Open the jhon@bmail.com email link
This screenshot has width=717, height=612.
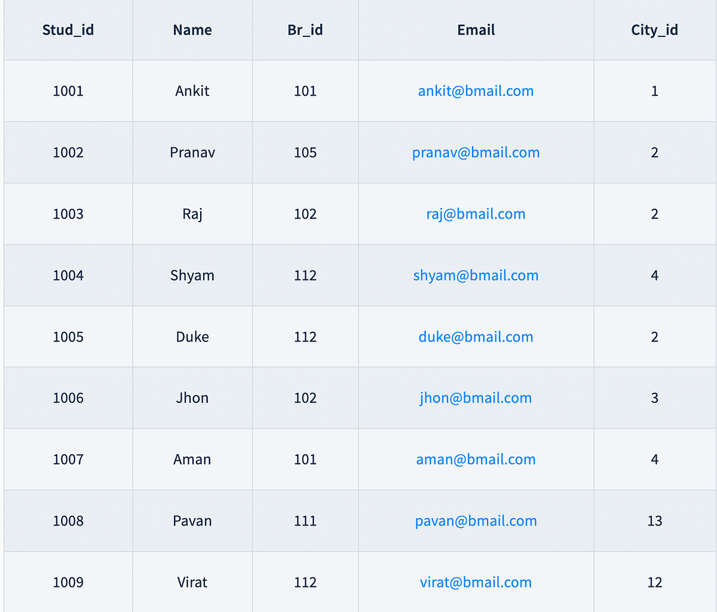pyautogui.click(x=476, y=398)
